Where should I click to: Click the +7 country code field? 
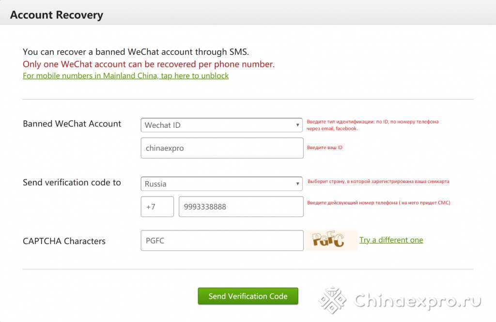157,207
